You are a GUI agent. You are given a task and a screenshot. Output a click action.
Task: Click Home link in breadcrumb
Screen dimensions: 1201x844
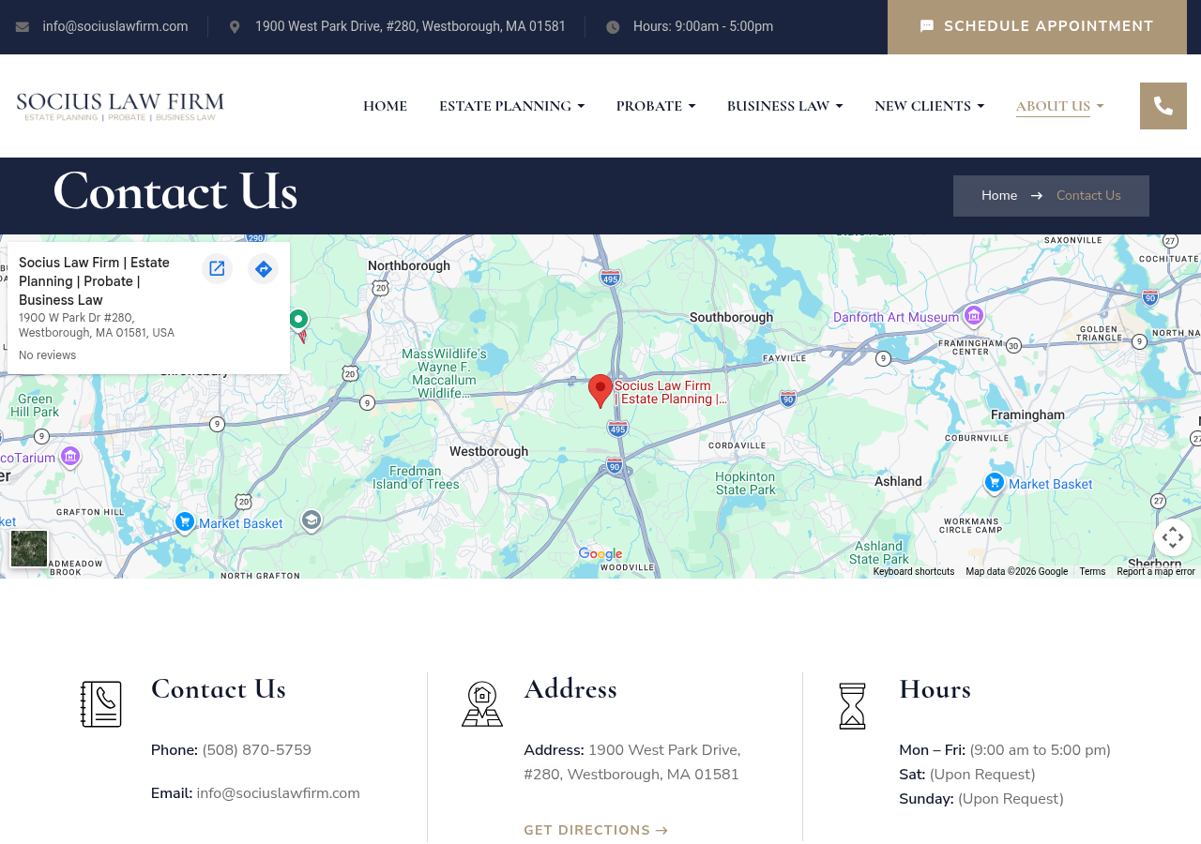coord(999,196)
